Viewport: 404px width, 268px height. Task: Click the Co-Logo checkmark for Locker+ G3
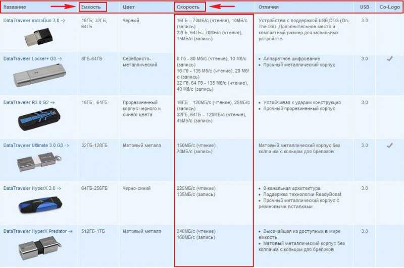point(389,59)
